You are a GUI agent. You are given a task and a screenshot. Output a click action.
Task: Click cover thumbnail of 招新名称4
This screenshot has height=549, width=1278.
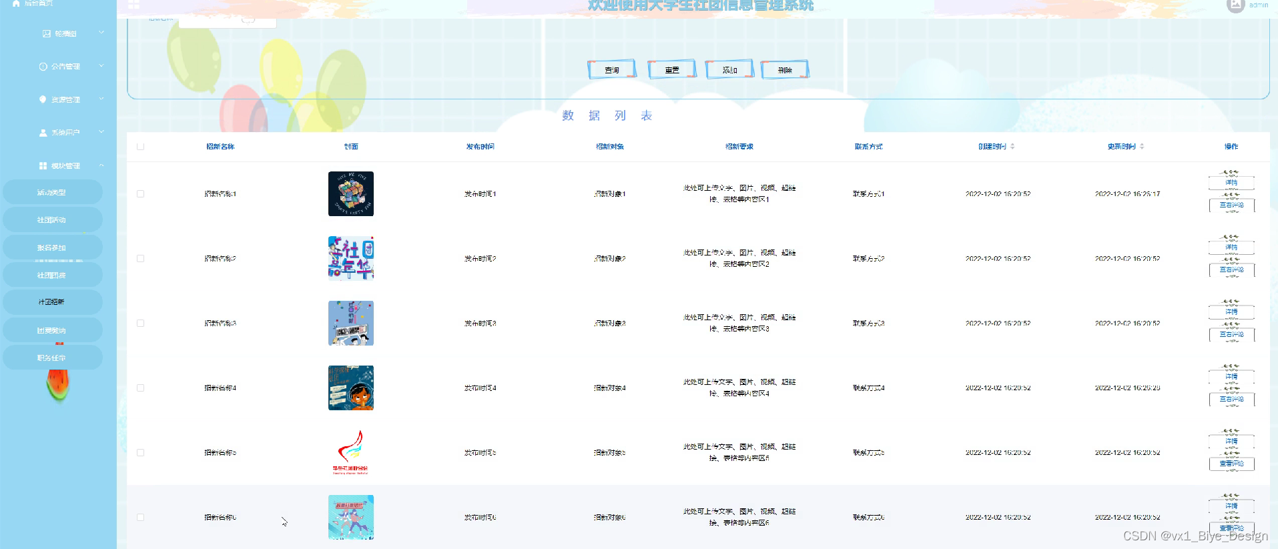[x=351, y=388]
